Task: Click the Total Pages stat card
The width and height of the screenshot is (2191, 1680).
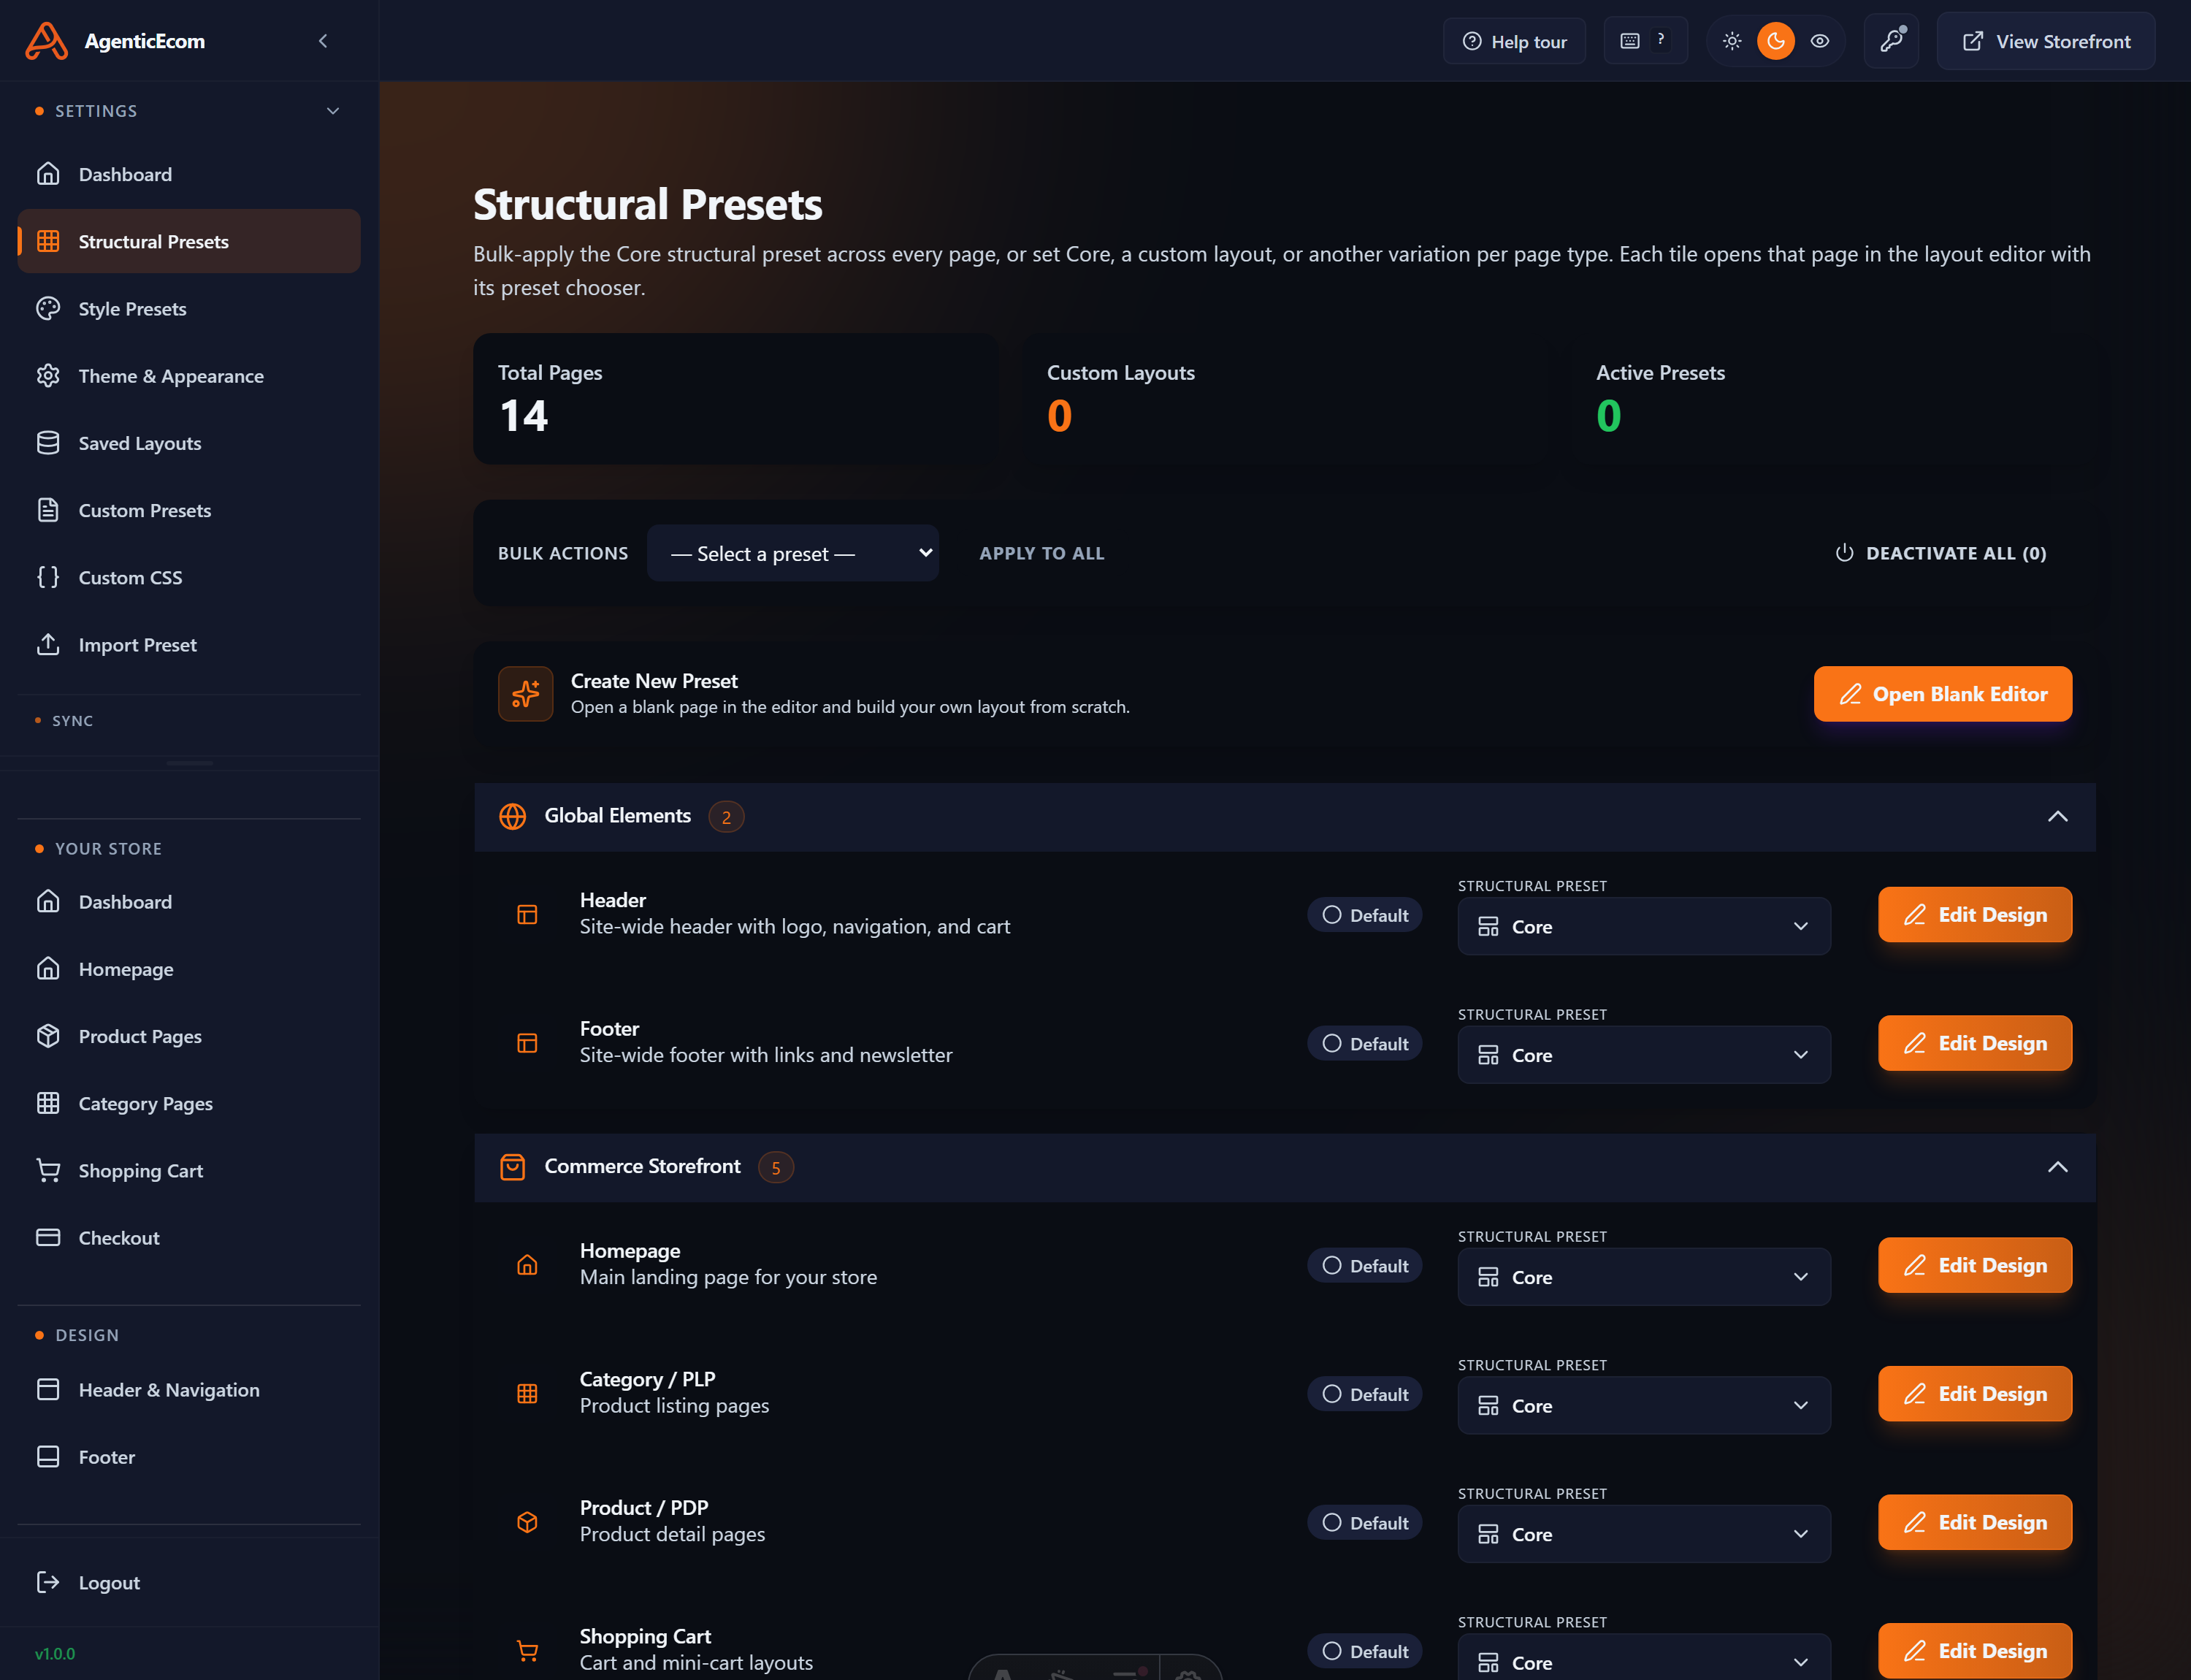Action: pos(736,398)
